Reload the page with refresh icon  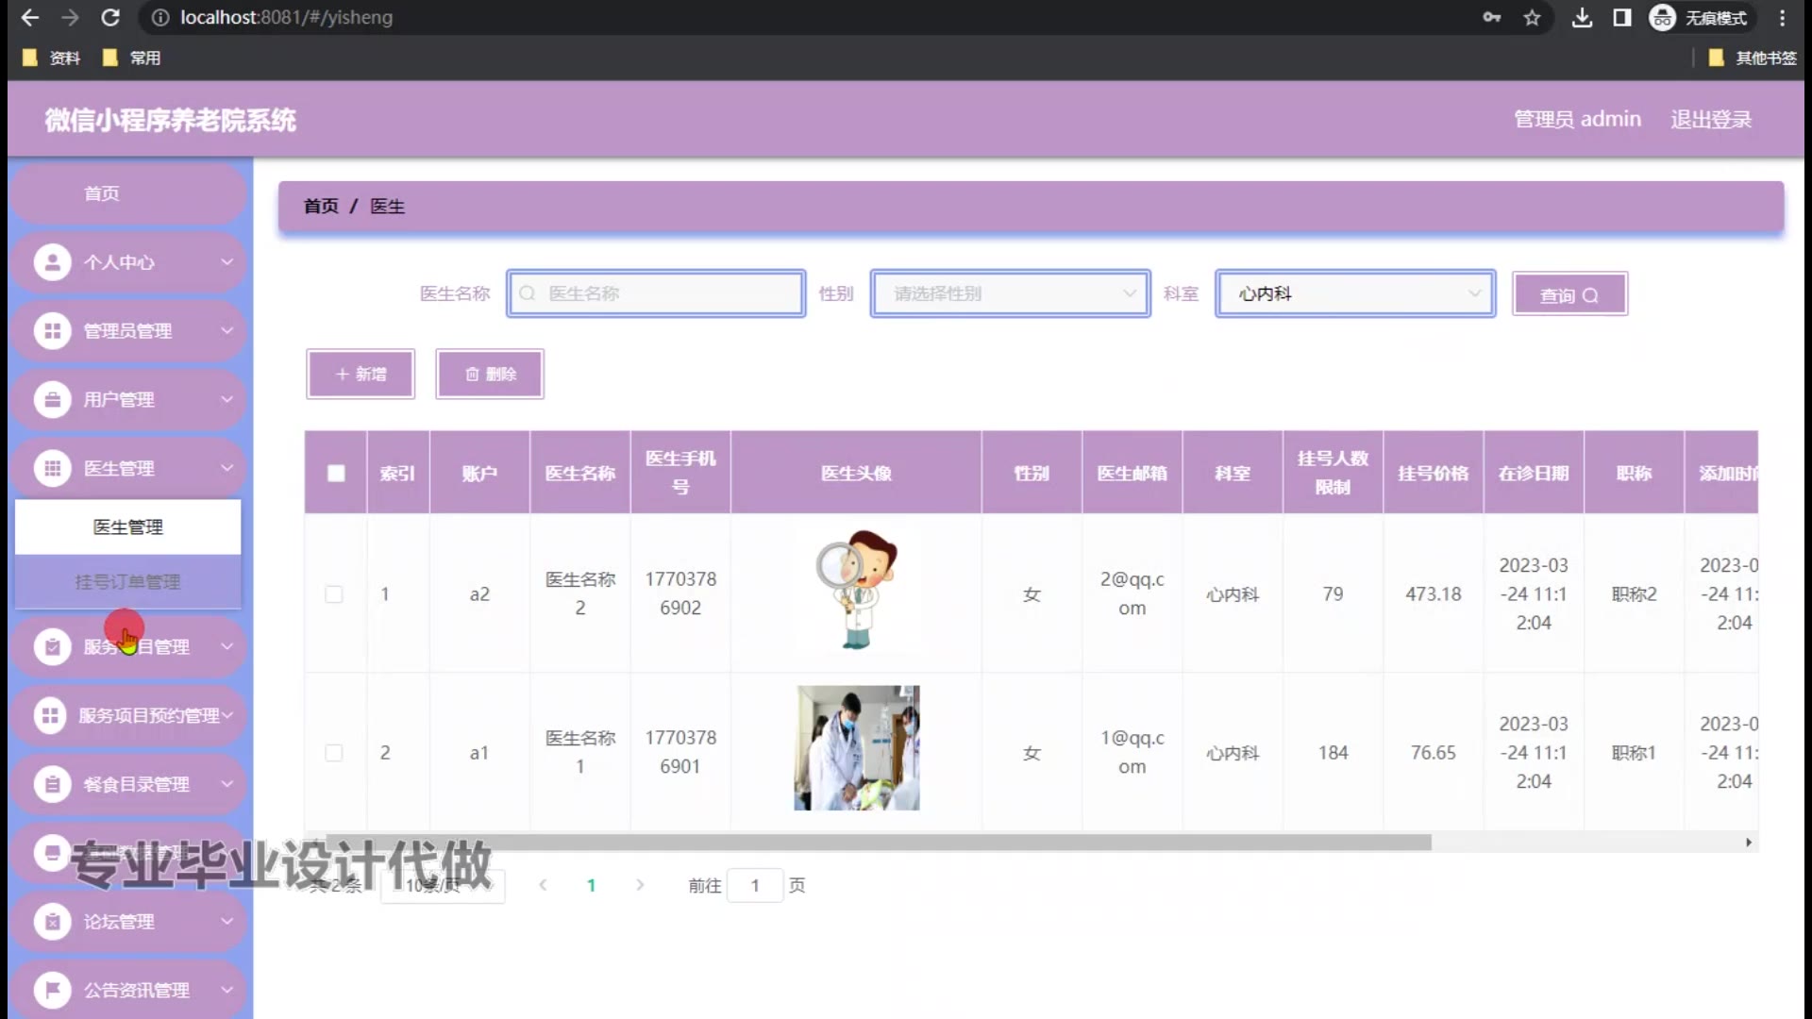click(110, 17)
